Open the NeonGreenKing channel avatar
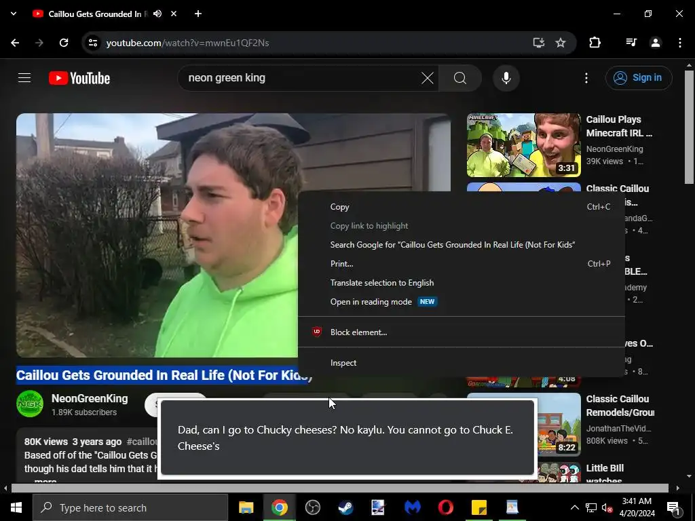695x521 pixels. pos(30,404)
